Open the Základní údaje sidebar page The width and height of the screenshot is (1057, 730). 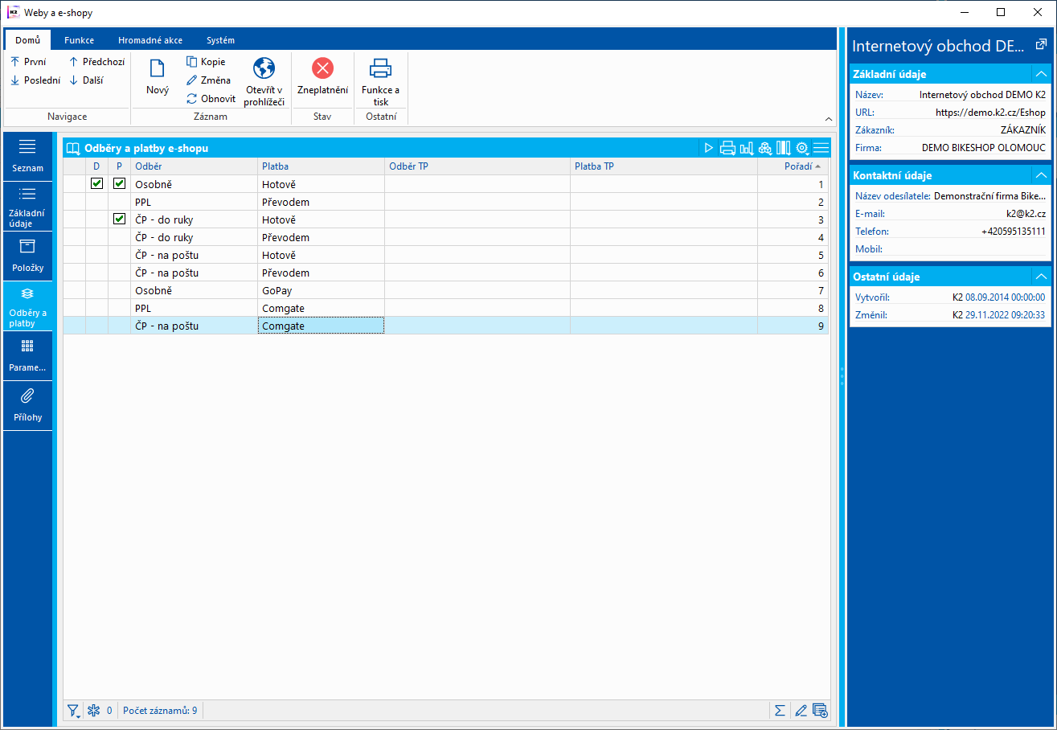tap(28, 206)
